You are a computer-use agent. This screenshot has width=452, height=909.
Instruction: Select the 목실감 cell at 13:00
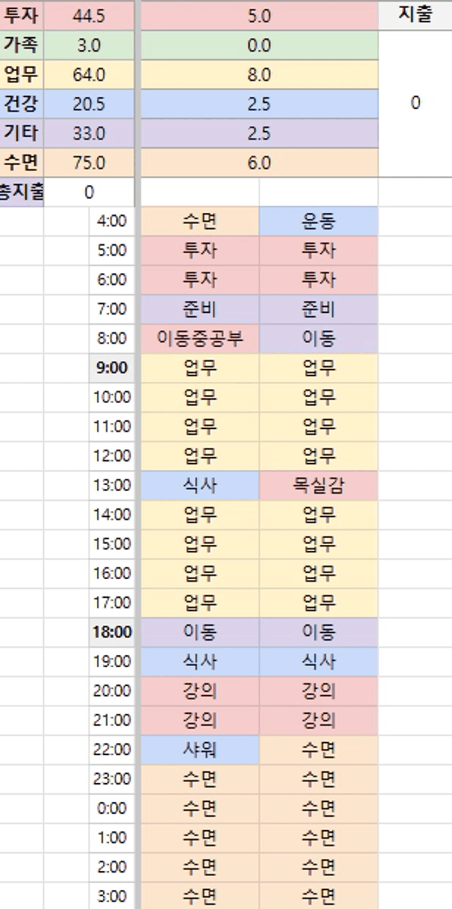[x=318, y=485]
